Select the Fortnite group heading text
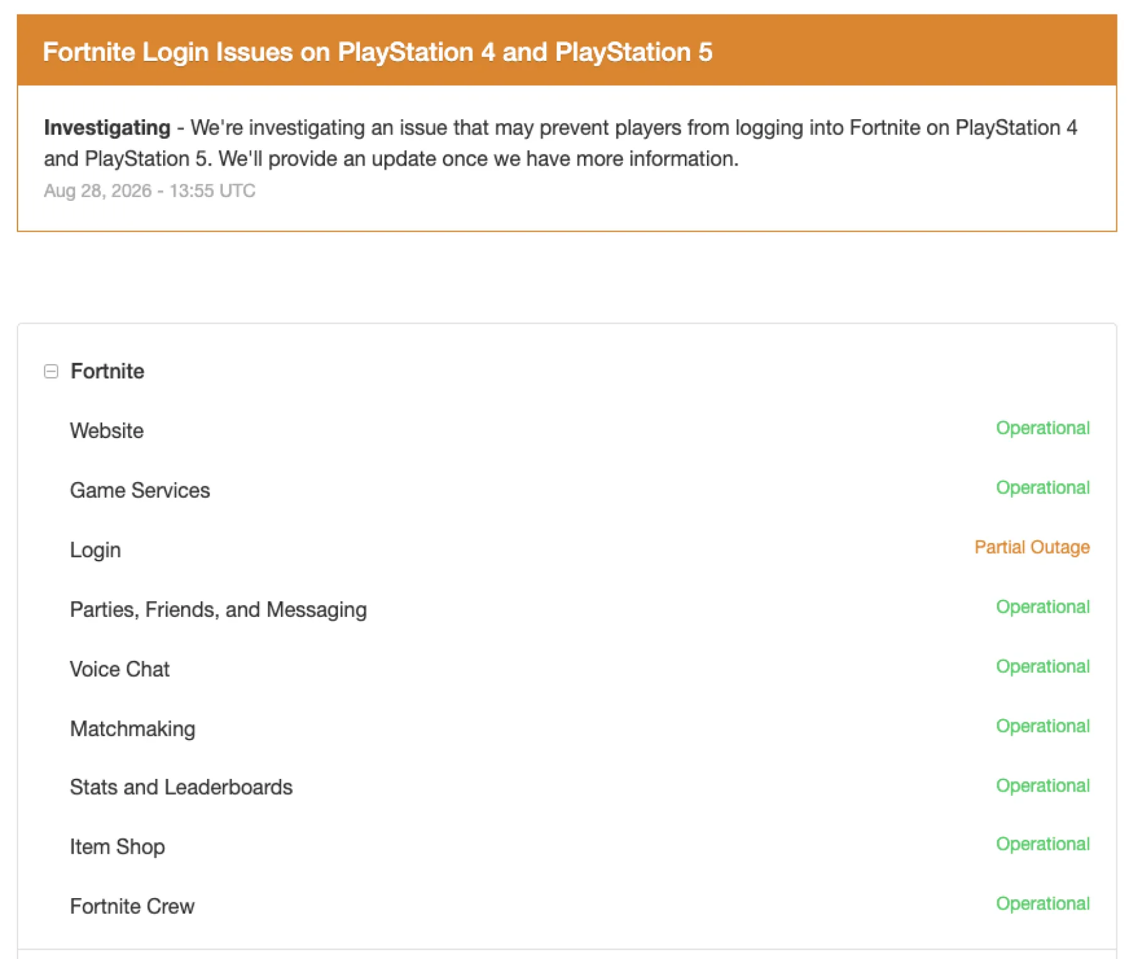The height and width of the screenshot is (959, 1129). pos(107,372)
